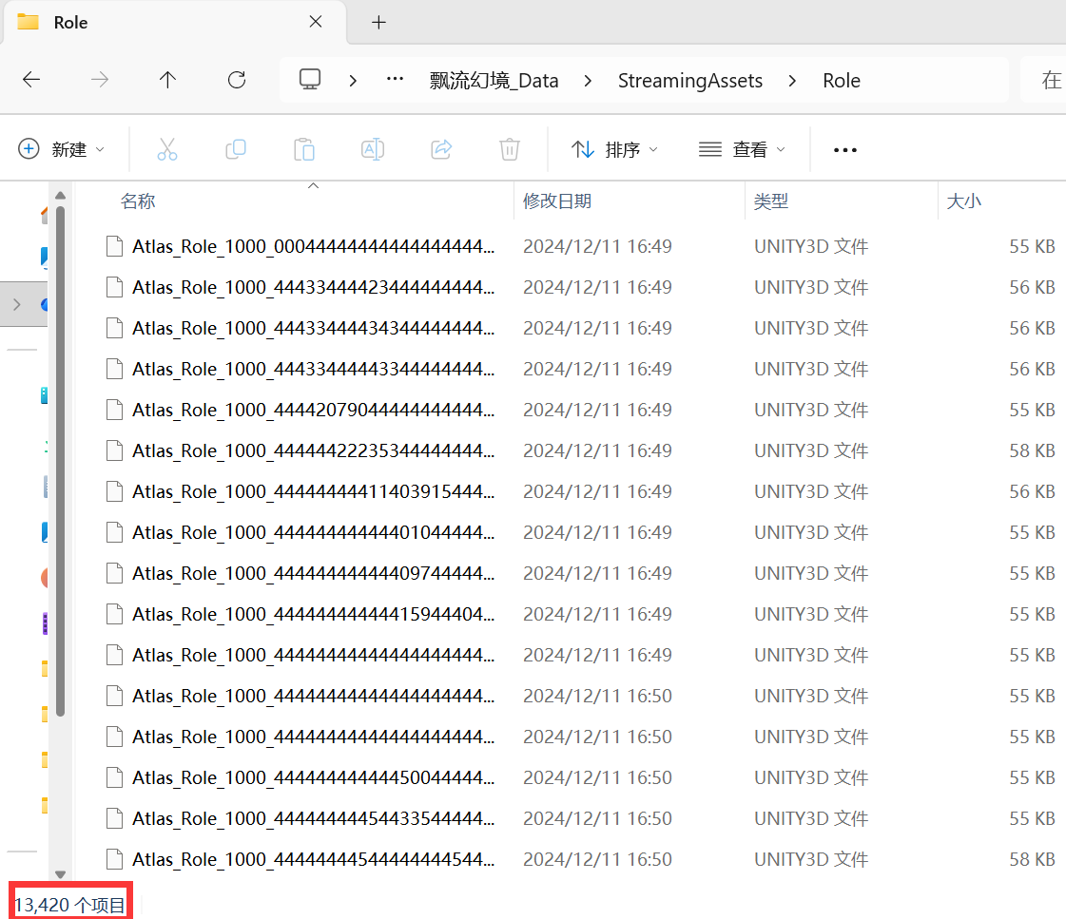The image size is (1066, 919).
Task: Refresh the current folder view
Action: [x=237, y=81]
